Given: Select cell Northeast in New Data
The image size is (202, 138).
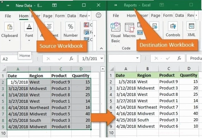Looking at the screenshot, I should tap(40, 108).
